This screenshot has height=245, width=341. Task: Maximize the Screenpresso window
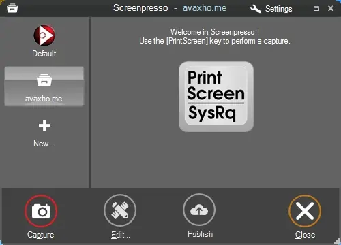[x=316, y=9]
